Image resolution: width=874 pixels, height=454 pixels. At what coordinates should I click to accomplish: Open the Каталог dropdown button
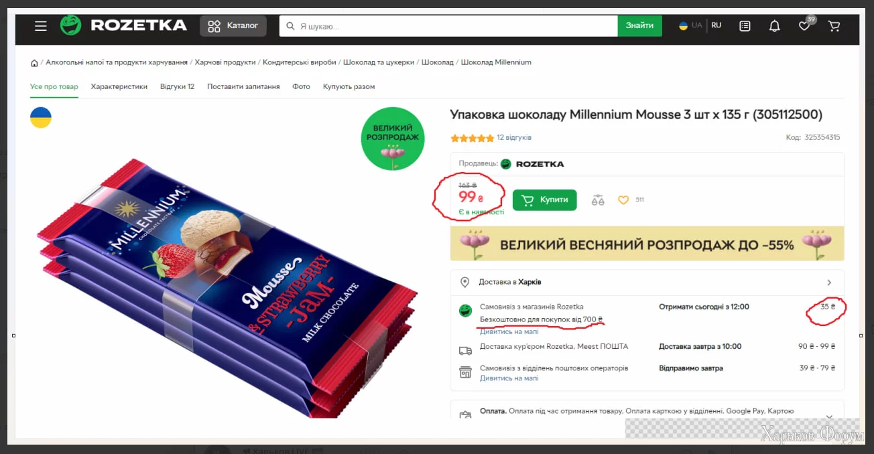point(233,26)
